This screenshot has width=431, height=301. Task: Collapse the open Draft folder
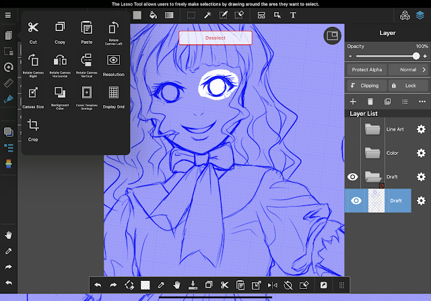(x=373, y=176)
